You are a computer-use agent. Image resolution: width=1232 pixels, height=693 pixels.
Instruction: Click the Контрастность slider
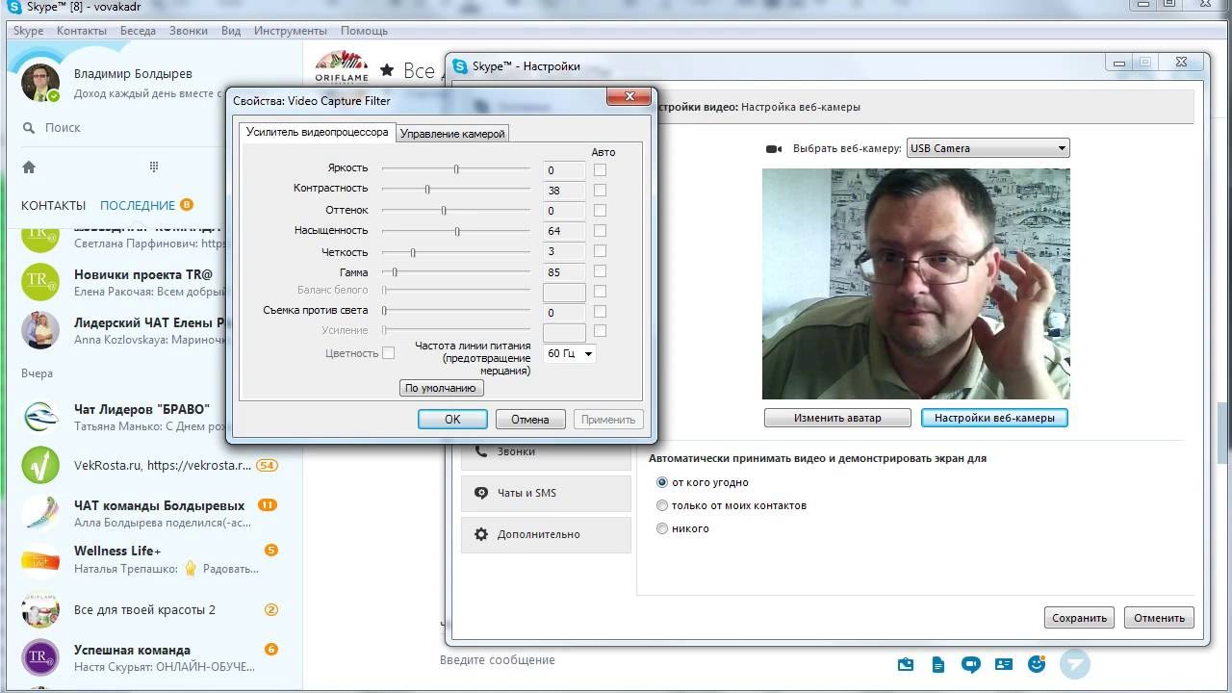coord(456,190)
